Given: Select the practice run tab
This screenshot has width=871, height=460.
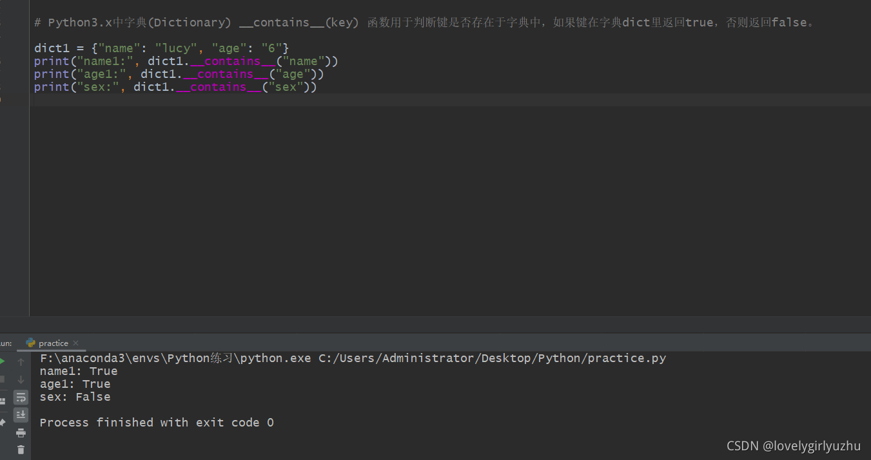Looking at the screenshot, I should point(52,343).
